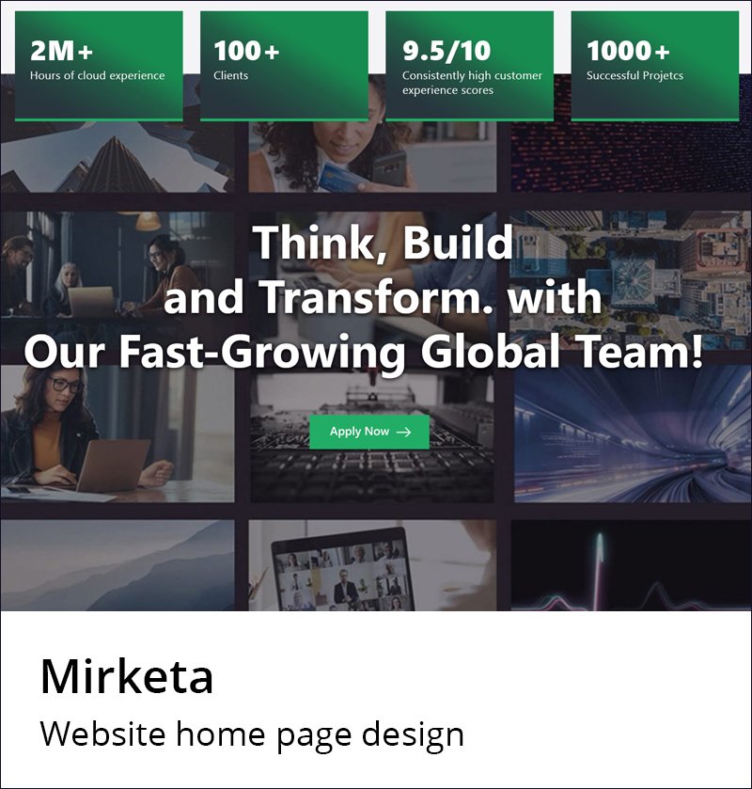This screenshot has height=789, width=752.
Task: Select the dark red dotted data pattern tile
Action: (632, 156)
